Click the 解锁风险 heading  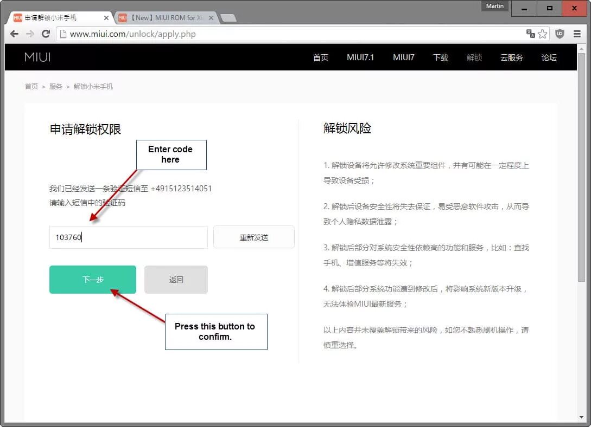[347, 128]
